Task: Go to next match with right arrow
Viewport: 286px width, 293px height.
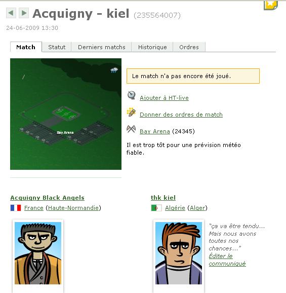Action: [24, 13]
